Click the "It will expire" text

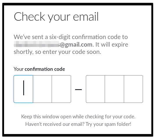click(x=112, y=45)
